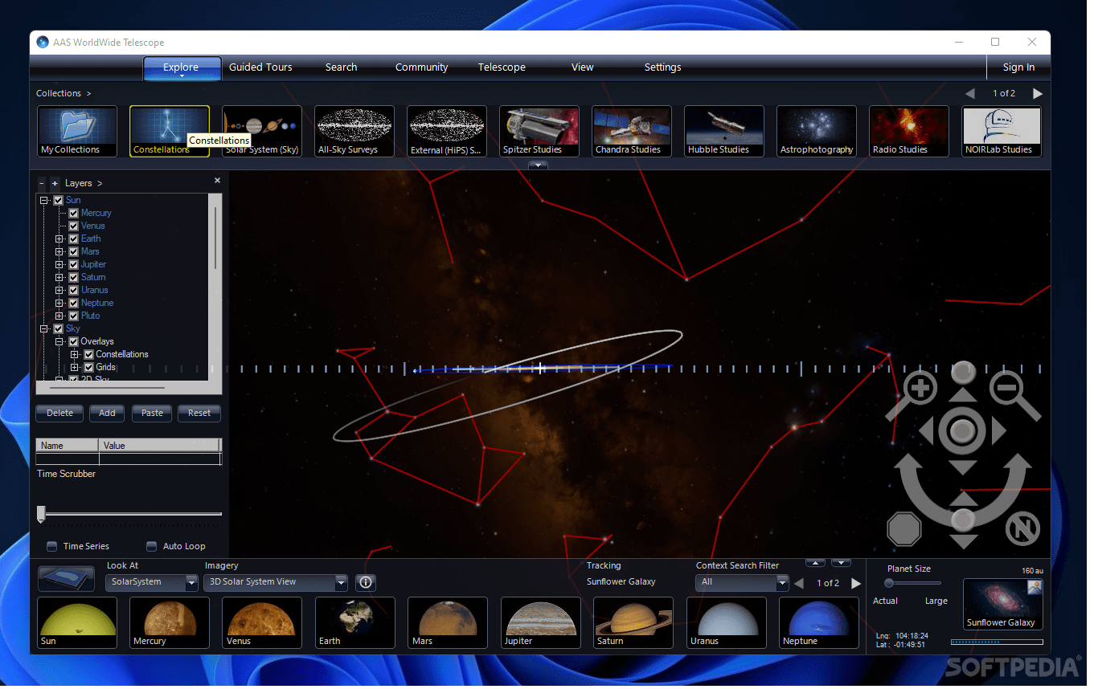Open the Constellations collection
The width and height of the screenshot is (1094, 689).
[x=170, y=132]
